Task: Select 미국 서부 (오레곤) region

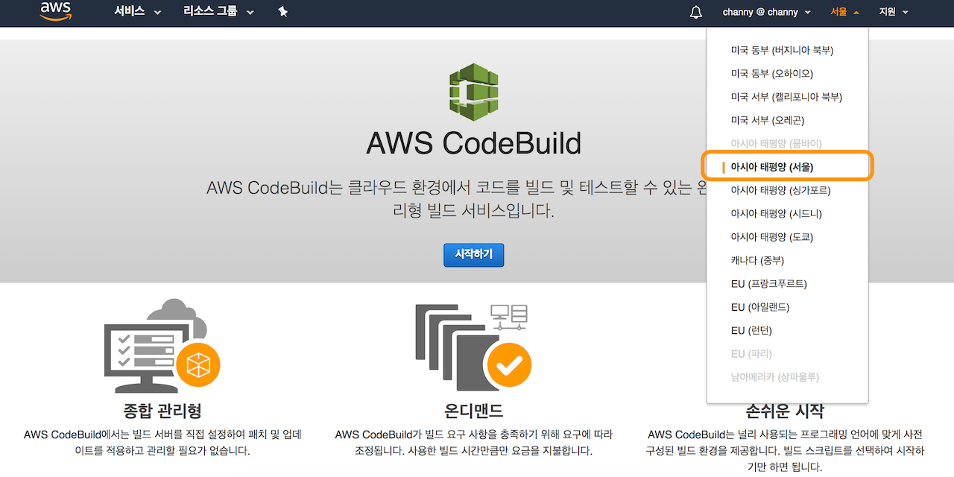Action: click(x=768, y=120)
